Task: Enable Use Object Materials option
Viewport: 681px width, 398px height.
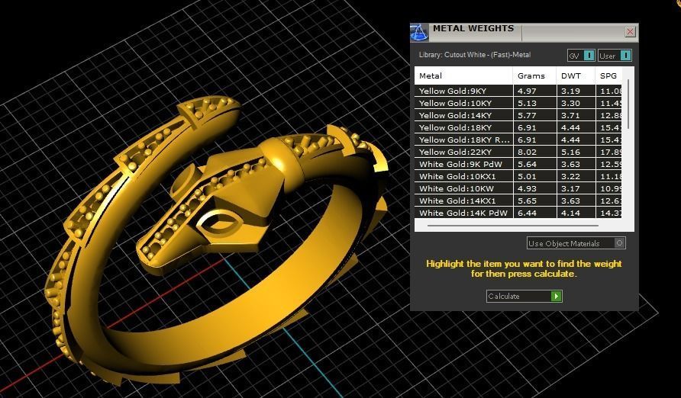Action: 576,243
